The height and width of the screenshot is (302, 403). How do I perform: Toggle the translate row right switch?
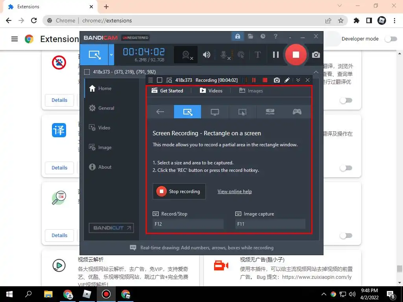(346, 168)
